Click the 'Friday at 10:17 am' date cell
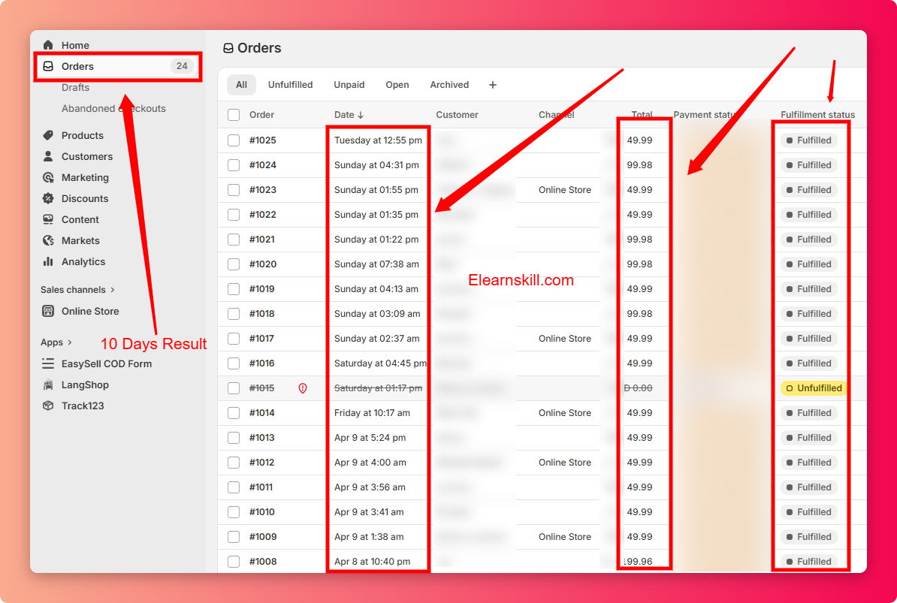897x603 pixels. (x=372, y=413)
